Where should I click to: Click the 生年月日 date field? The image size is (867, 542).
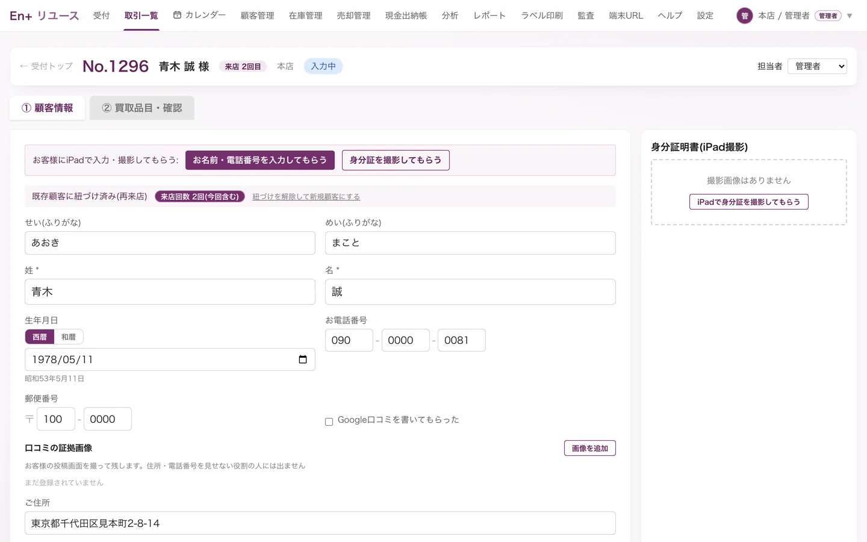(x=170, y=360)
